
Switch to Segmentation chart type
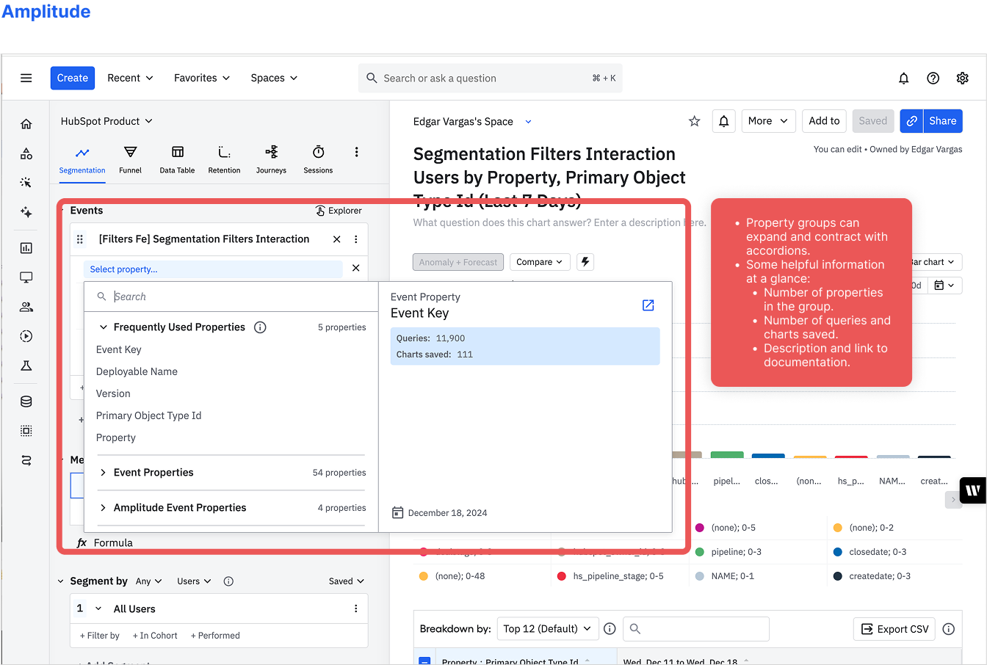[x=82, y=160]
